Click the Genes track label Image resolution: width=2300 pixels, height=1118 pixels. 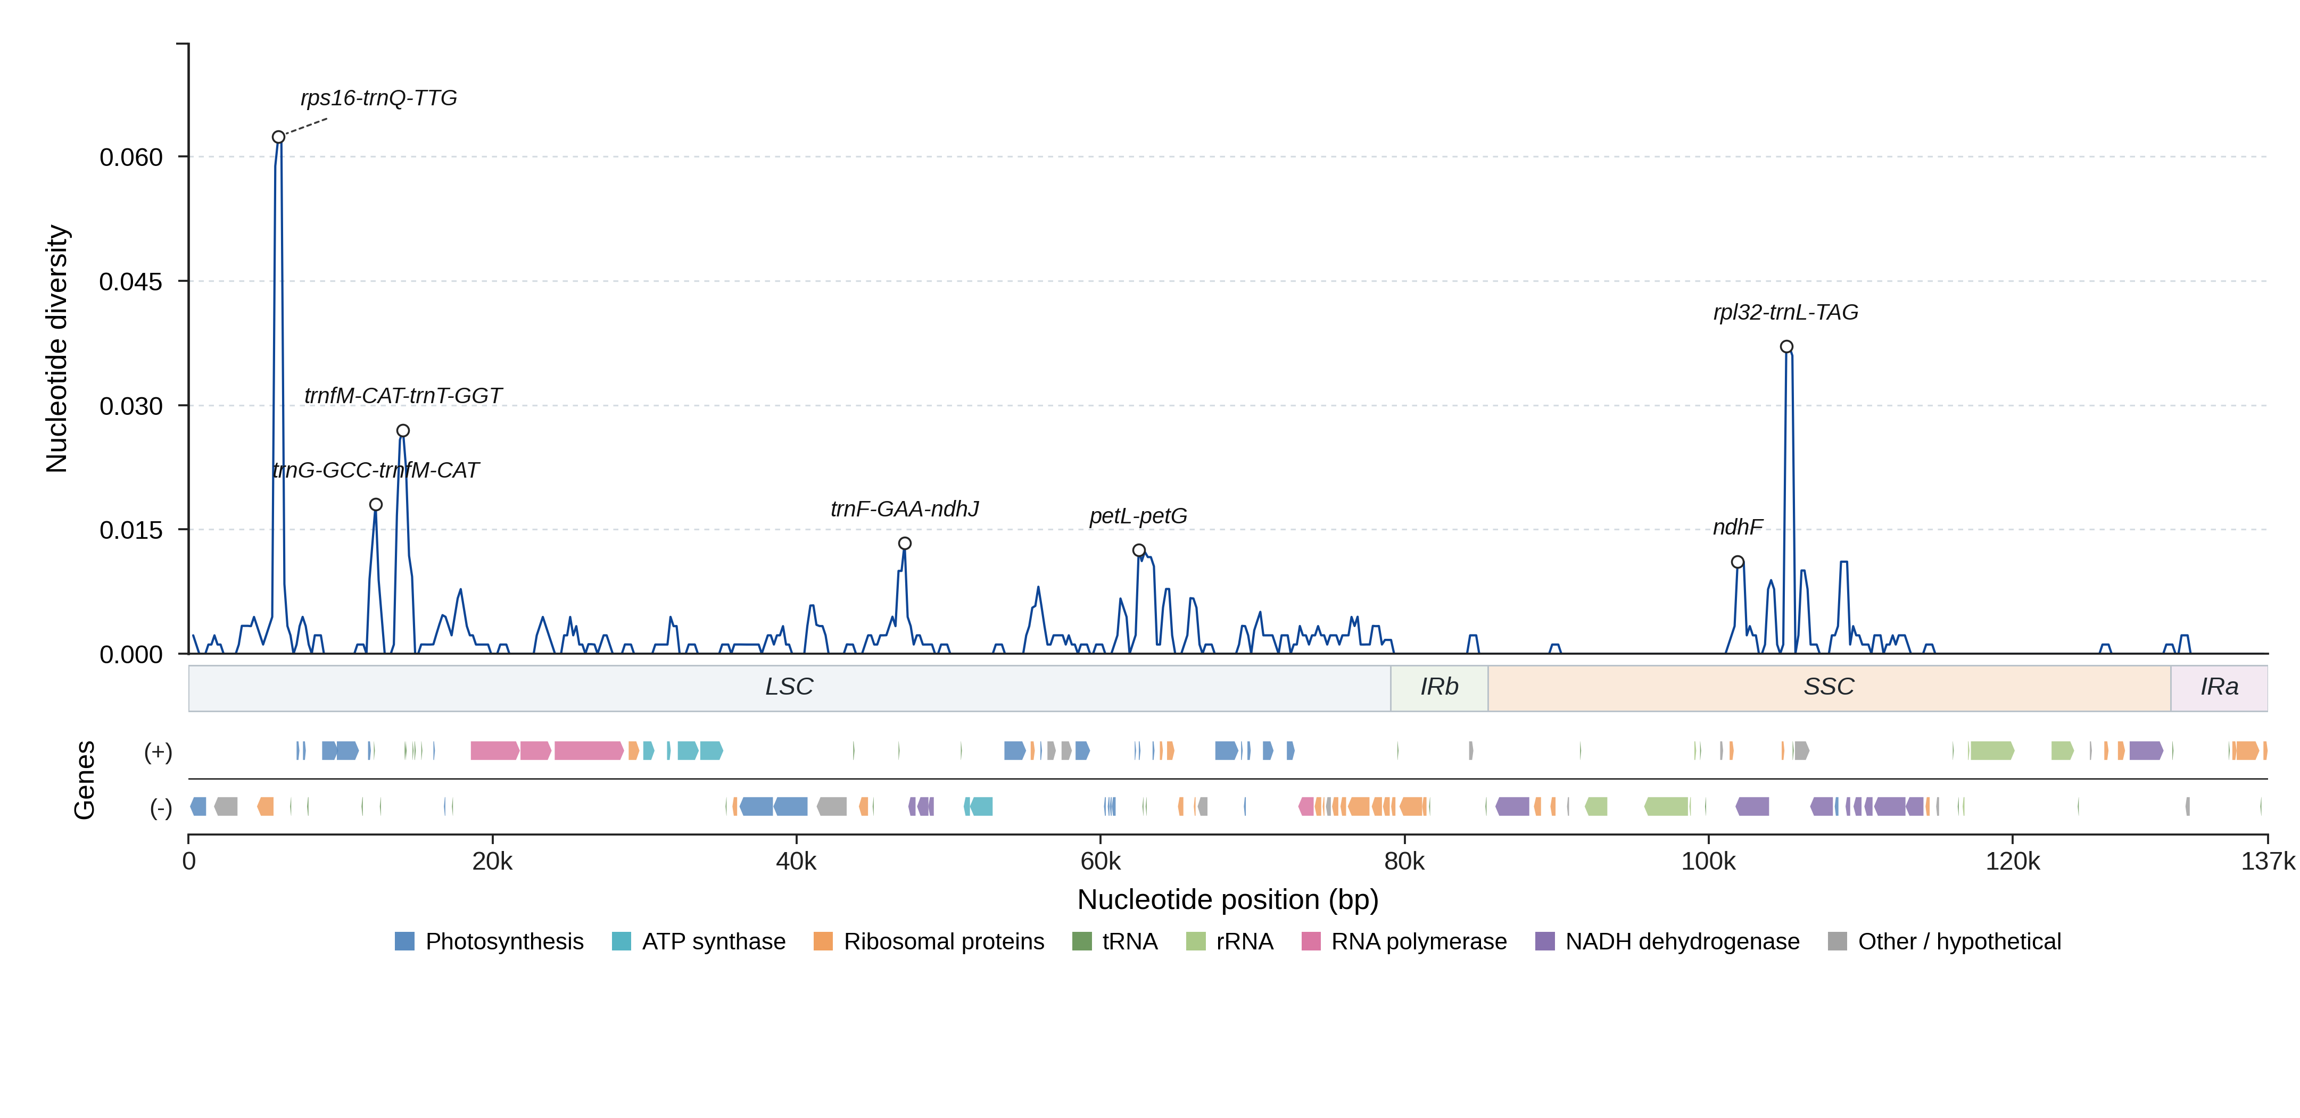click(x=84, y=780)
